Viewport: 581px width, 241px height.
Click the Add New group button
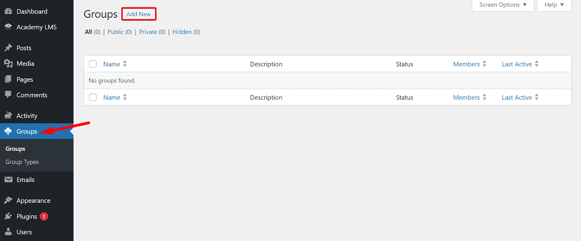(139, 14)
